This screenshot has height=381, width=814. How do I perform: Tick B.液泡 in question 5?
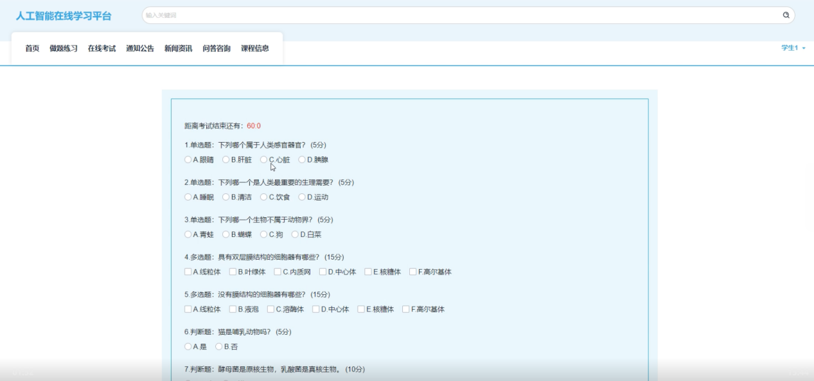(x=233, y=309)
